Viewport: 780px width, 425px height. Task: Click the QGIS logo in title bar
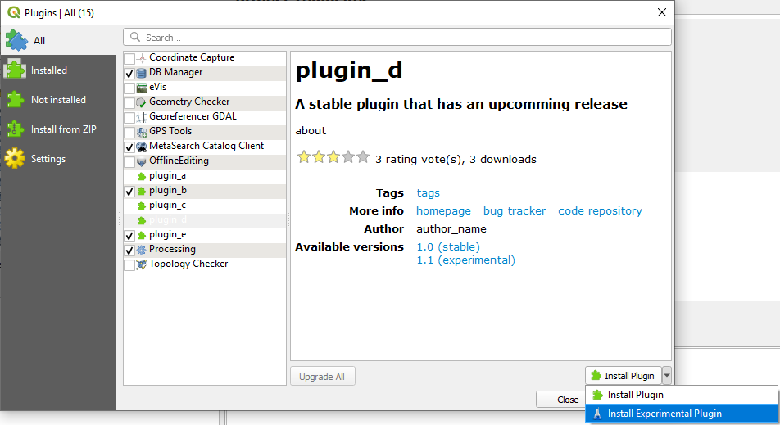click(x=13, y=12)
